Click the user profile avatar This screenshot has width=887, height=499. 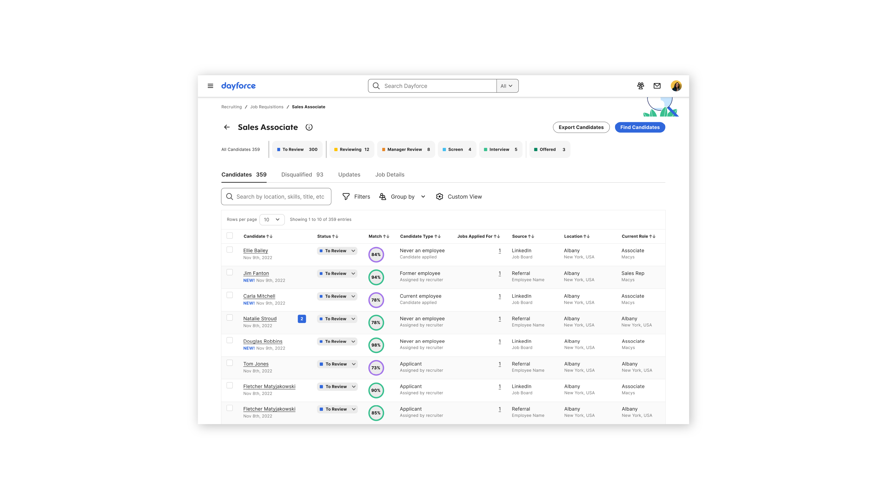pos(676,86)
